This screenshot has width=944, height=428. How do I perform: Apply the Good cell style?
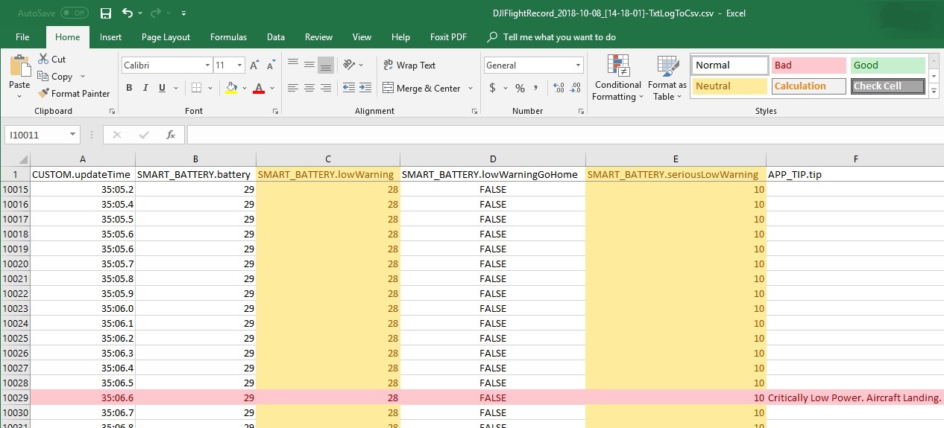[888, 66]
